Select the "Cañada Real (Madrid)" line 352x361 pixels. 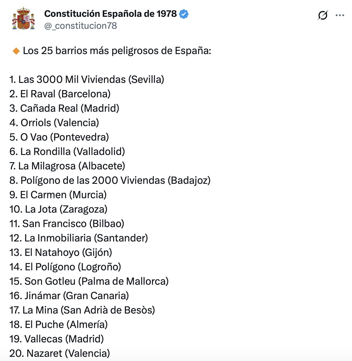[x=64, y=108]
